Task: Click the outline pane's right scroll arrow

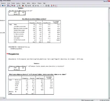Action: [4, 98]
